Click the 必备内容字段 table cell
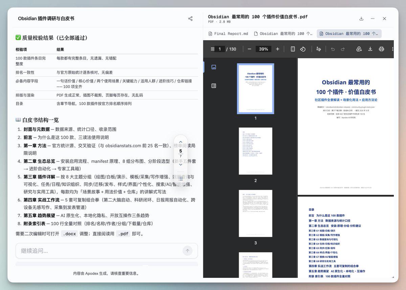The height and width of the screenshot is (290, 406). [27, 81]
